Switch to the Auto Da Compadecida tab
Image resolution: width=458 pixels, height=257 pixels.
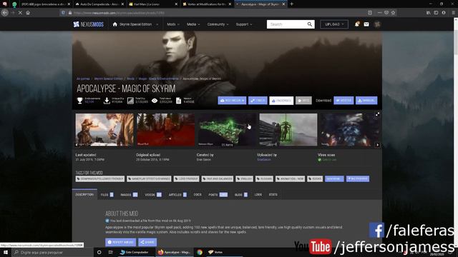99,4
